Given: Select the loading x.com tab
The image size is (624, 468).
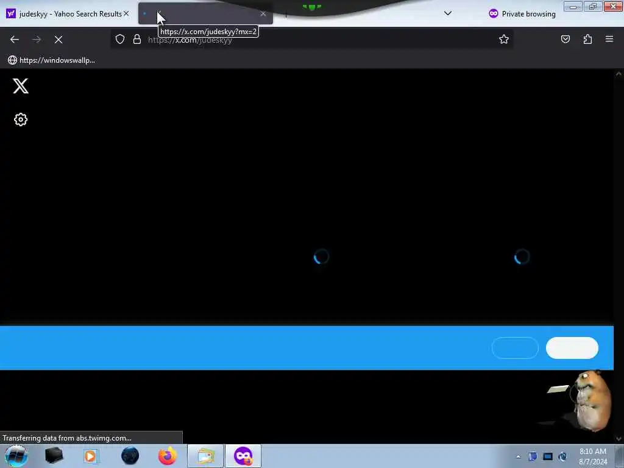Looking at the screenshot, I should [x=205, y=13].
